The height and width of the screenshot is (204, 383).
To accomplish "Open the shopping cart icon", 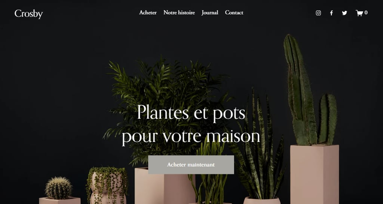I will coord(359,13).
